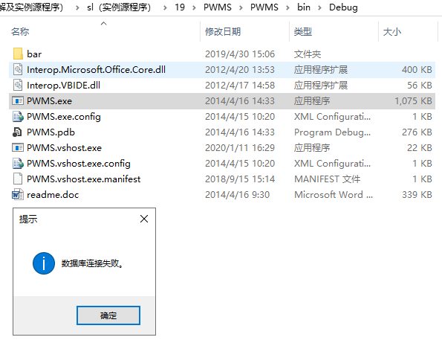Expand the chevron before the sl breadcrumb
The width and height of the screenshot is (442, 340).
[x=77, y=7]
